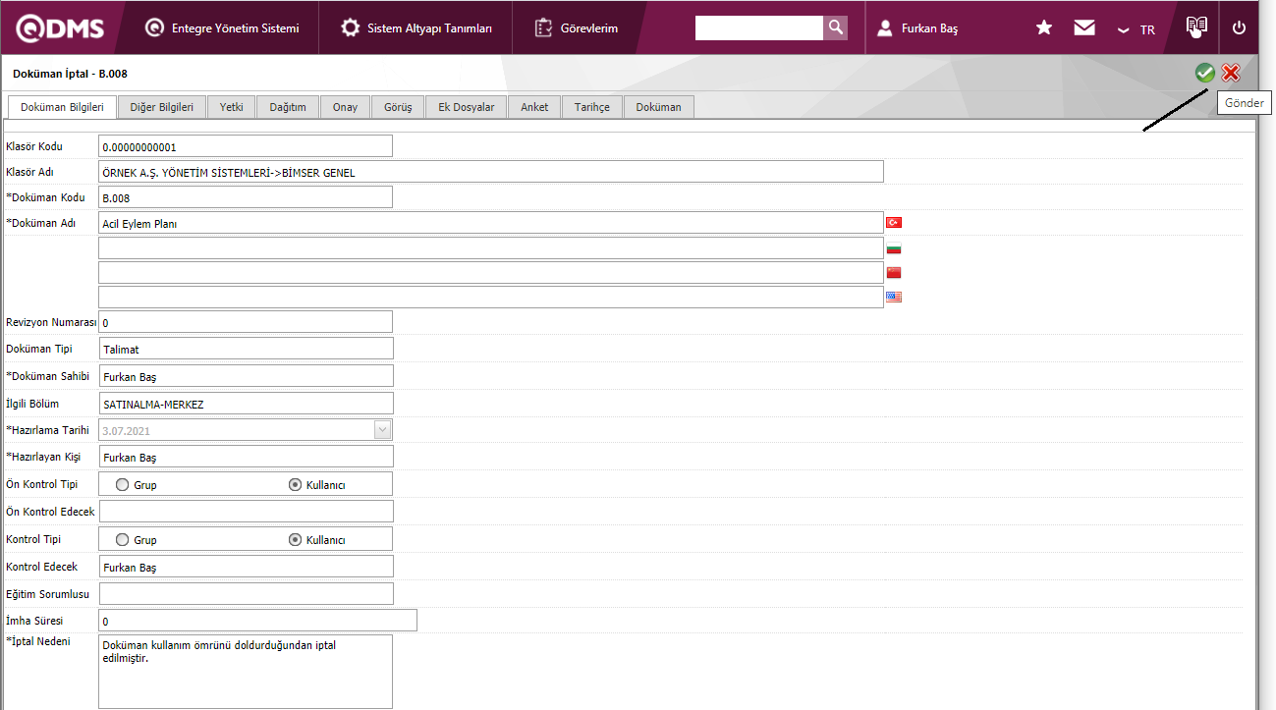This screenshot has width=1276, height=710.
Task: Open the messages envelope icon
Action: point(1084,28)
